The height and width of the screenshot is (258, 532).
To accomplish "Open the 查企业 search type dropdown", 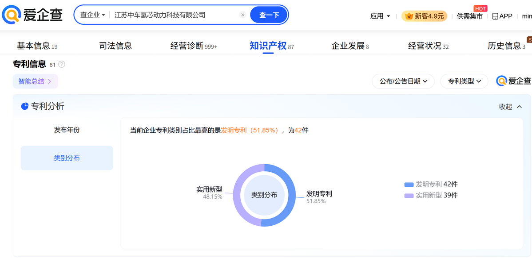I will tap(92, 15).
